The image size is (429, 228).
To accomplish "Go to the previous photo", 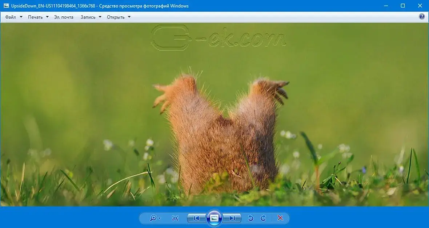I will pyautogui.click(x=196, y=218).
